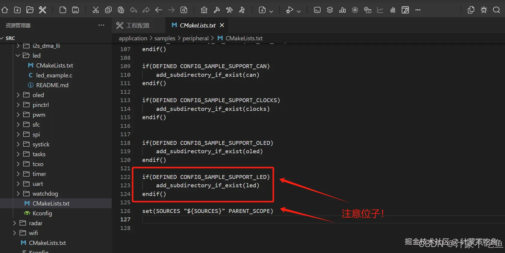
Task: Click the more toolbar options ellipsis
Action: point(418,10)
